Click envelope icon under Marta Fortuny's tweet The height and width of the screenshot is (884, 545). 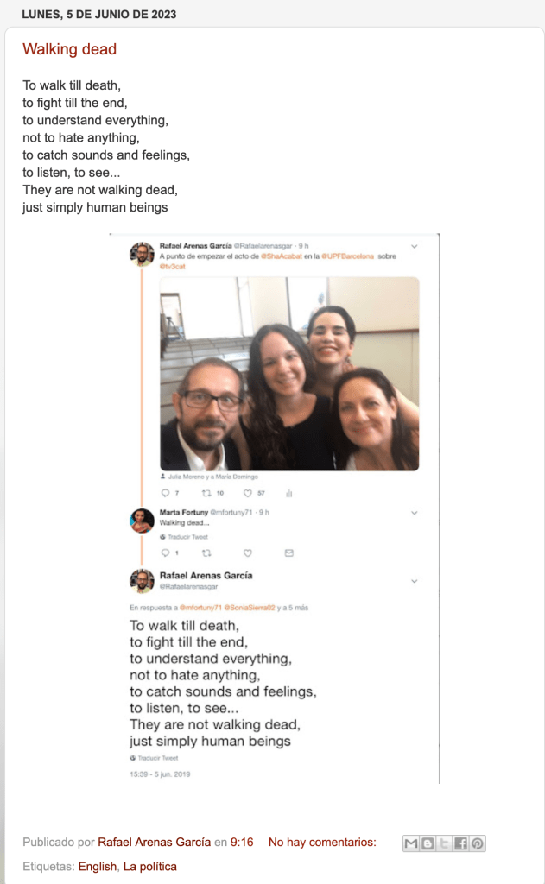point(288,553)
